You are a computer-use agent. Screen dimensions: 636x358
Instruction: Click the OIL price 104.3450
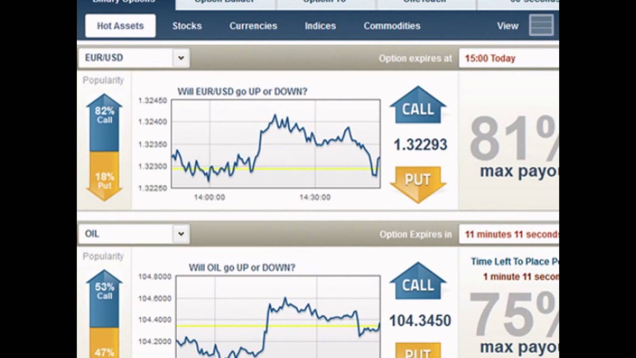[420, 321]
